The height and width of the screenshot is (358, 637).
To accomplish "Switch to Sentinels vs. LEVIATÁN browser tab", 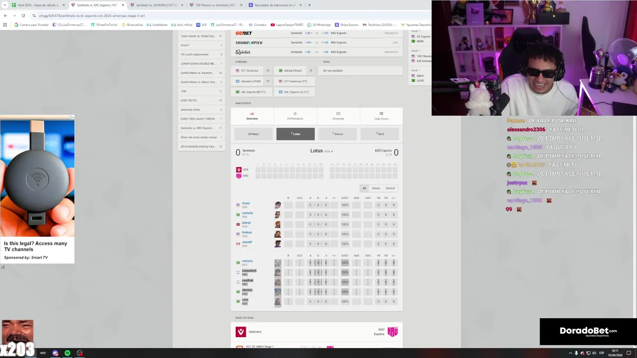I will point(156,5).
